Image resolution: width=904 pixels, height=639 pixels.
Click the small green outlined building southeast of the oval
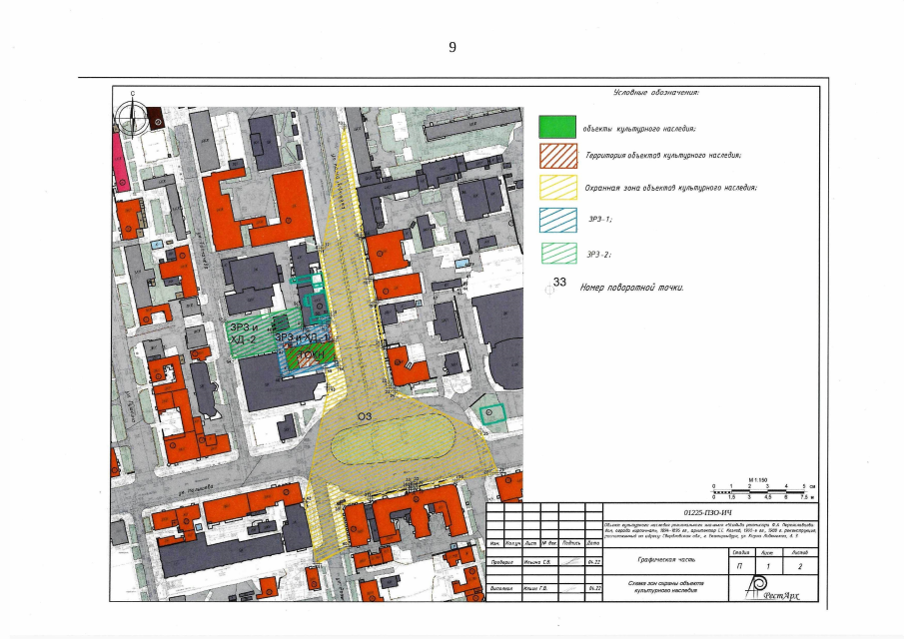click(x=491, y=413)
